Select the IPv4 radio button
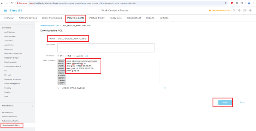Image resolution: width=256 pixels, height=131 pixels. (x=59, y=56)
